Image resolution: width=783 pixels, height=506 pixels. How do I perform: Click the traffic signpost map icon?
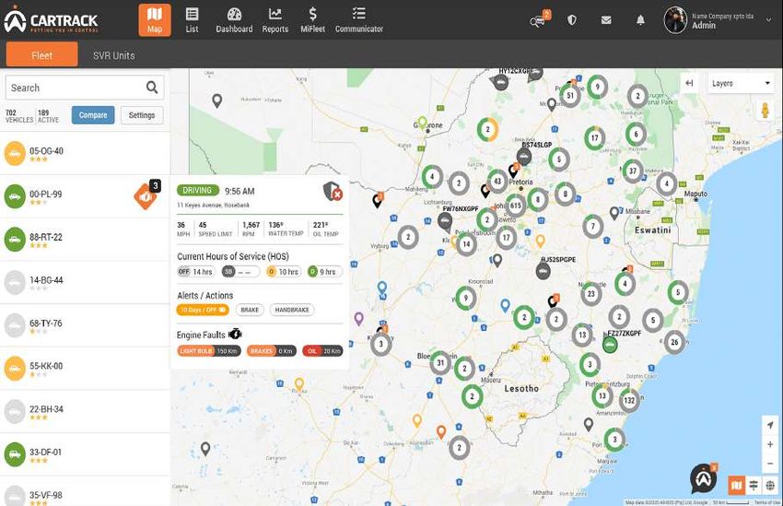coord(753,485)
